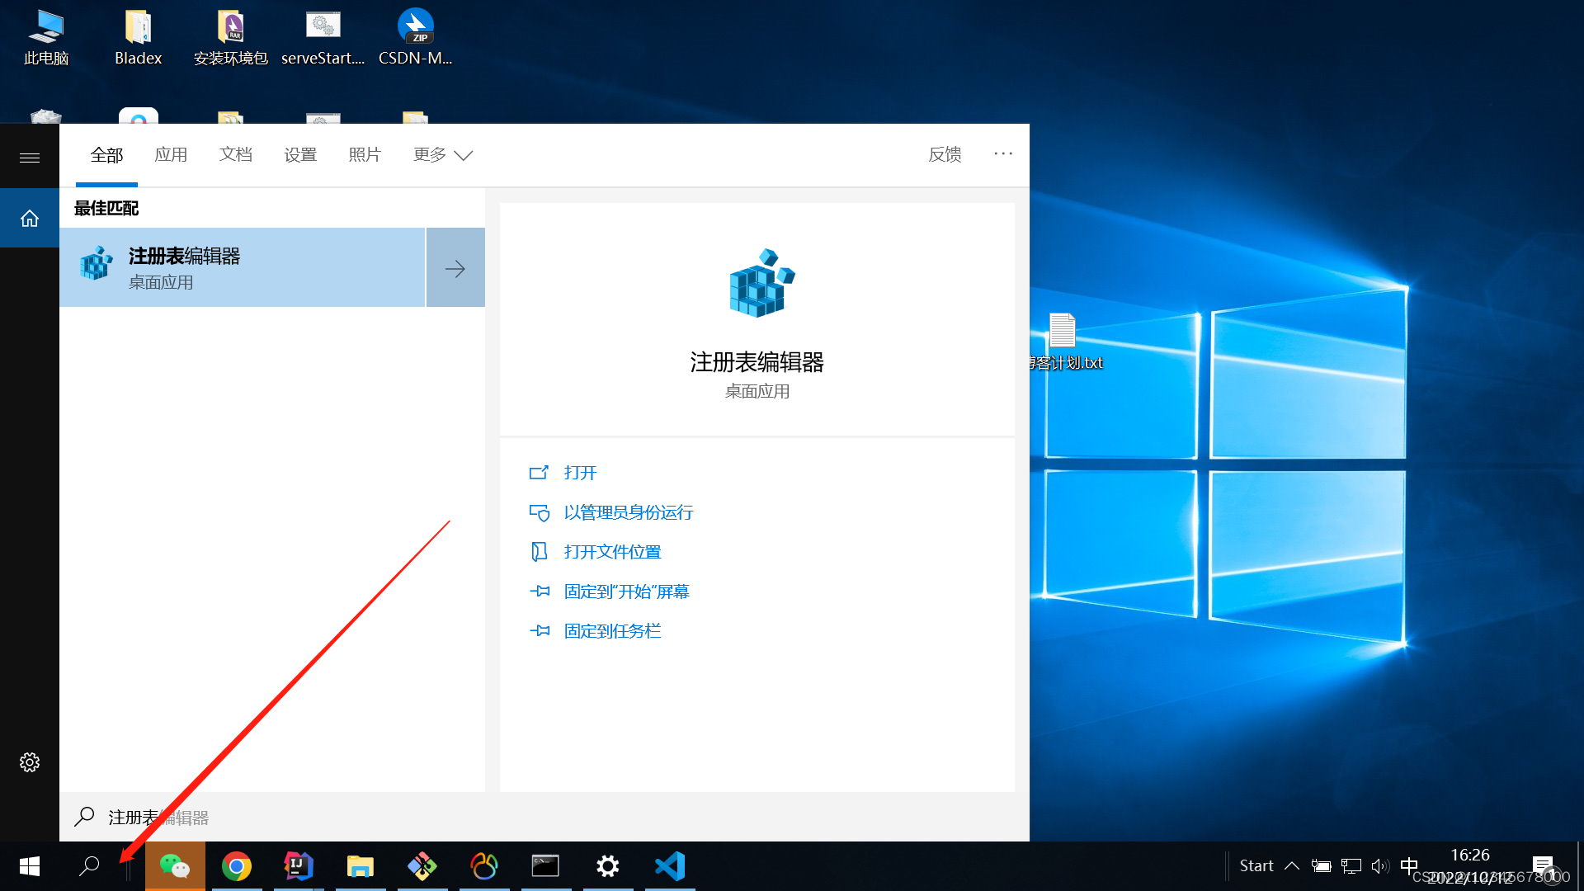Click the home icon in sidebar
The width and height of the screenshot is (1584, 891).
[30, 219]
